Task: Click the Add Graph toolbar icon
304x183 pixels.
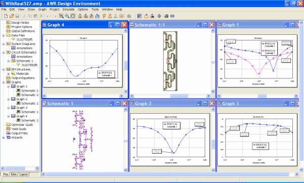Action: [122, 16]
